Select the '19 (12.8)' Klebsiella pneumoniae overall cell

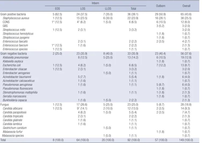point(186,57)
